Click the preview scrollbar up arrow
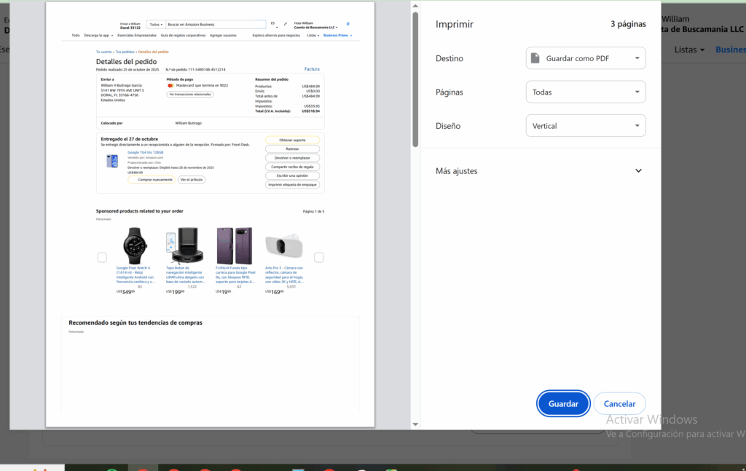 coord(415,6)
